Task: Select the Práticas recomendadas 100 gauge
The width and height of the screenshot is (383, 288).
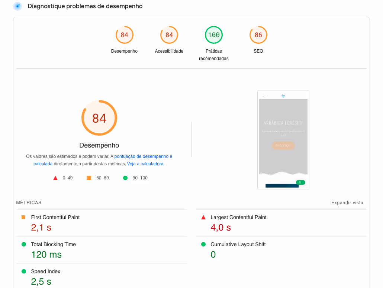Action: click(x=213, y=35)
